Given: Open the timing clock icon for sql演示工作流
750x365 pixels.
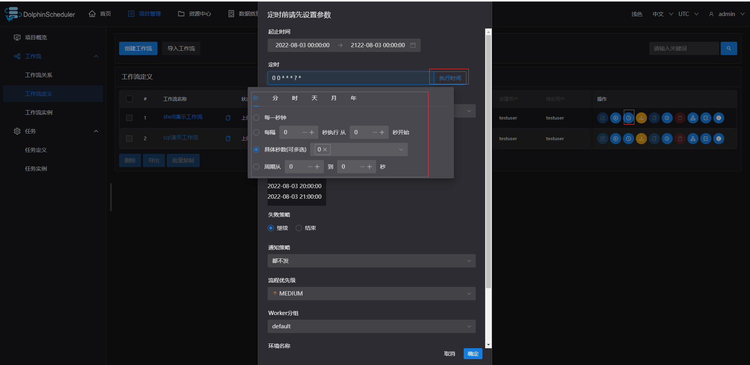Looking at the screenshot, I should pos(629,139).
